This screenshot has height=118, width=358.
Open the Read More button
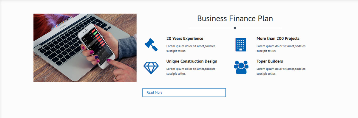pos(184,92)
